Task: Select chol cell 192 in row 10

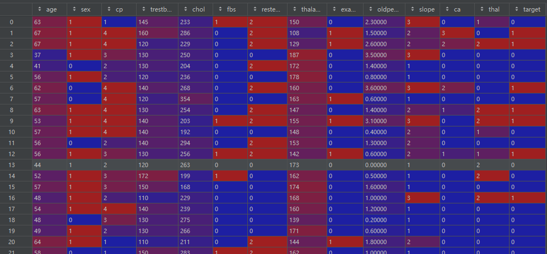Action: tap(196, 132)
